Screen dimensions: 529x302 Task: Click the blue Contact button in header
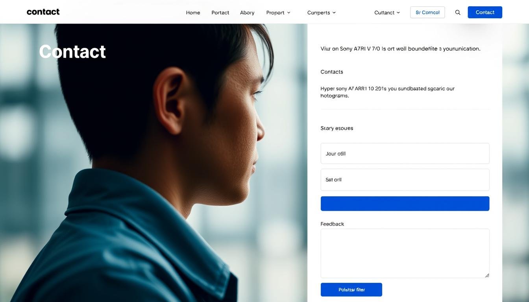click(x=485, y=12)
